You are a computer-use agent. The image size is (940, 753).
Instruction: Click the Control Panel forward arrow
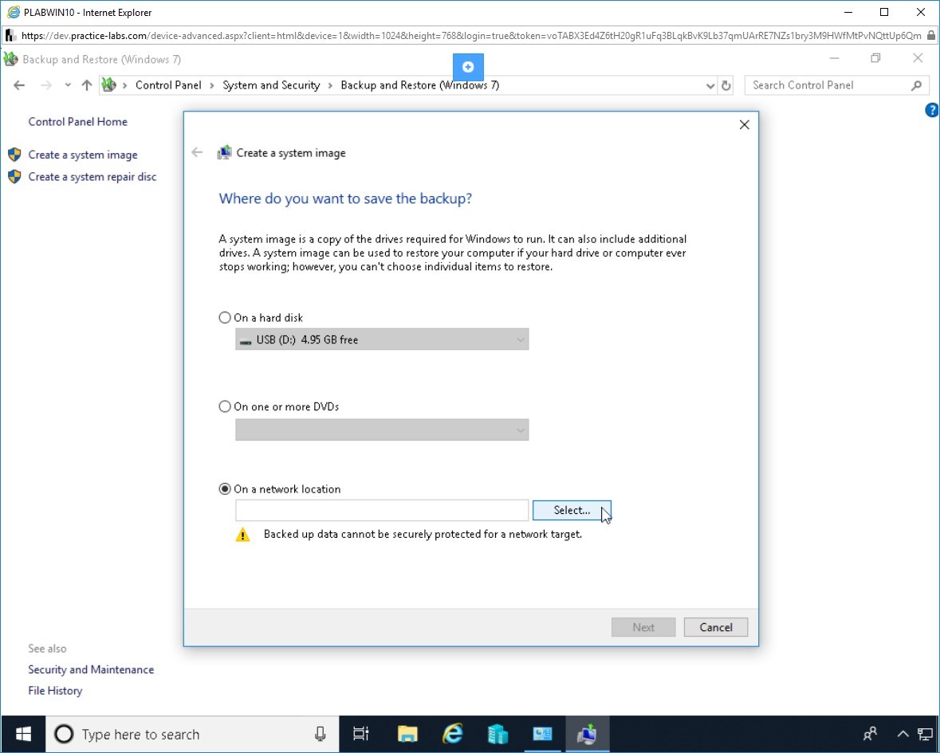pos(46,85)
